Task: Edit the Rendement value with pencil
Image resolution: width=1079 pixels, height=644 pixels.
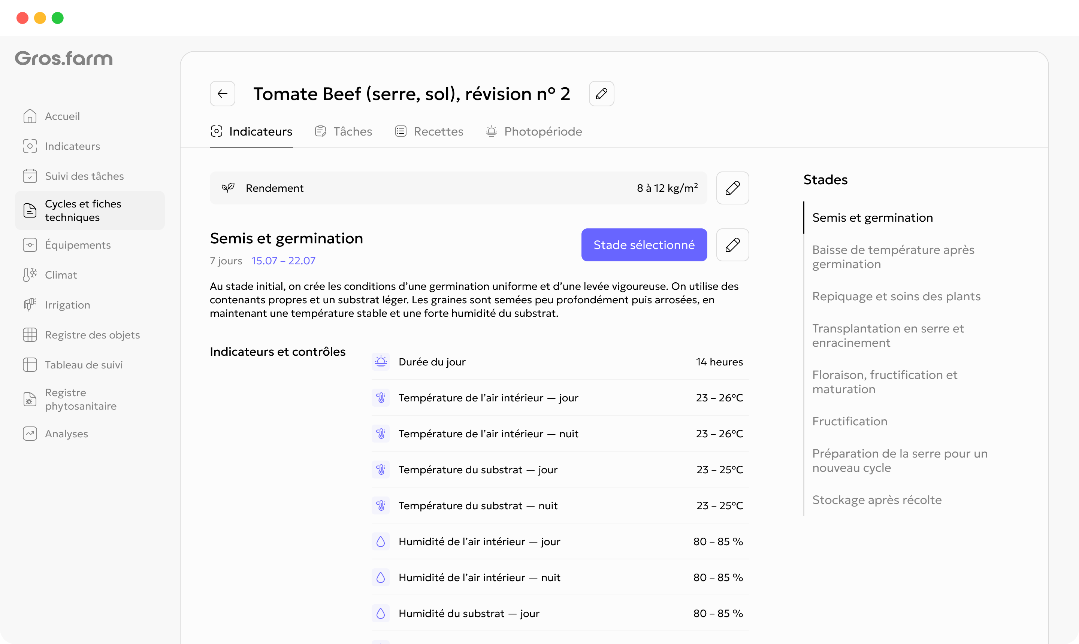Action: (x=732, y=188)
